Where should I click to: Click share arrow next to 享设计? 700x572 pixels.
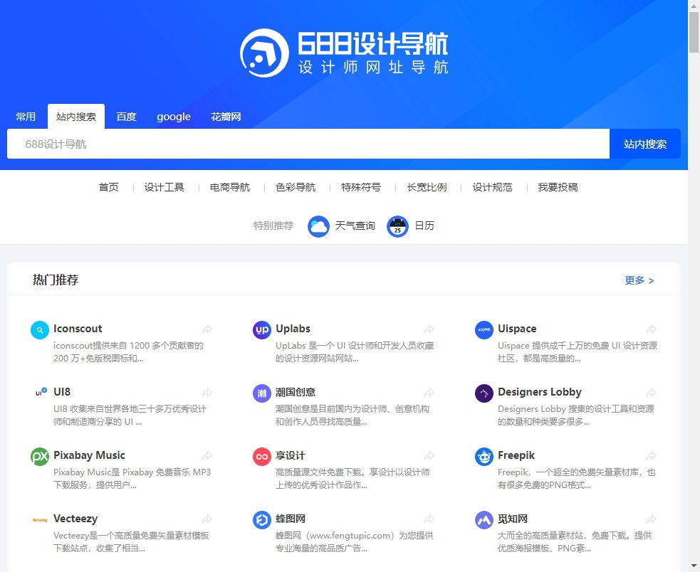click(429, 456)
